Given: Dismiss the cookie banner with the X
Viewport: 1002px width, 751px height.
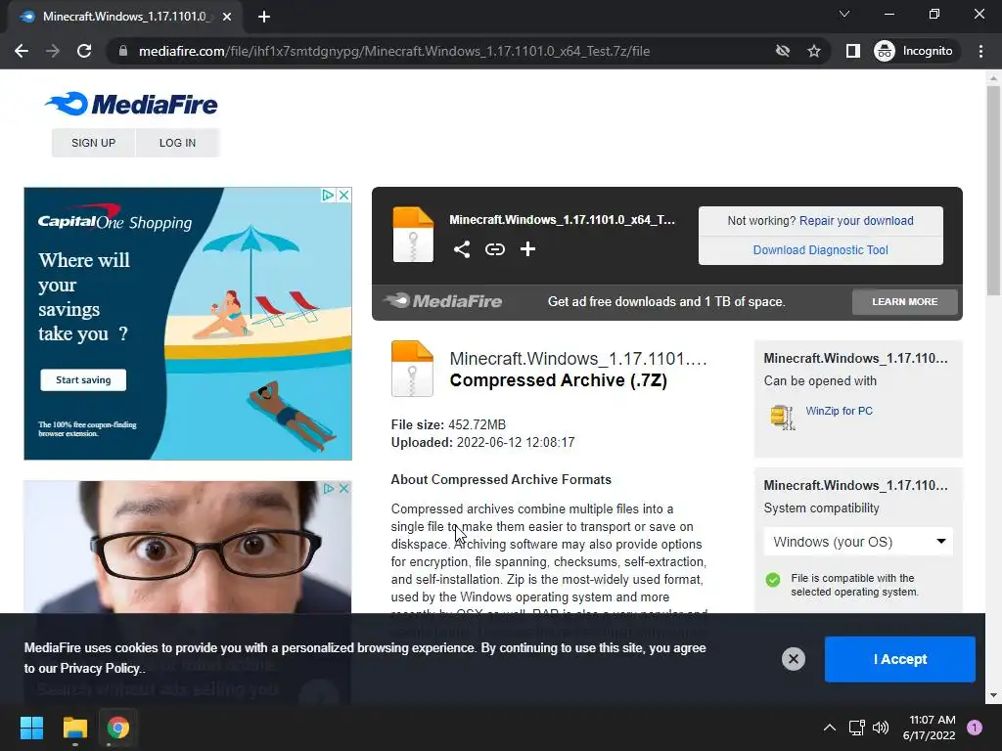Looking at the screenshot, I should (793, 658).
